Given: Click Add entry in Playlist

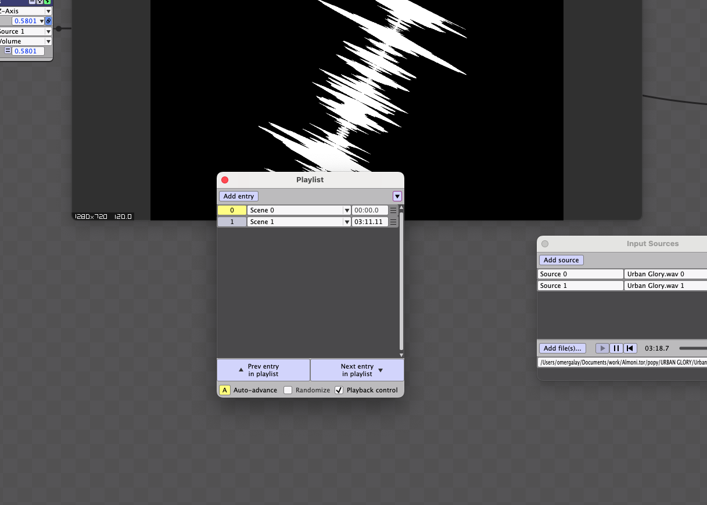Looking at the screenshot, I should click(239, 196).
